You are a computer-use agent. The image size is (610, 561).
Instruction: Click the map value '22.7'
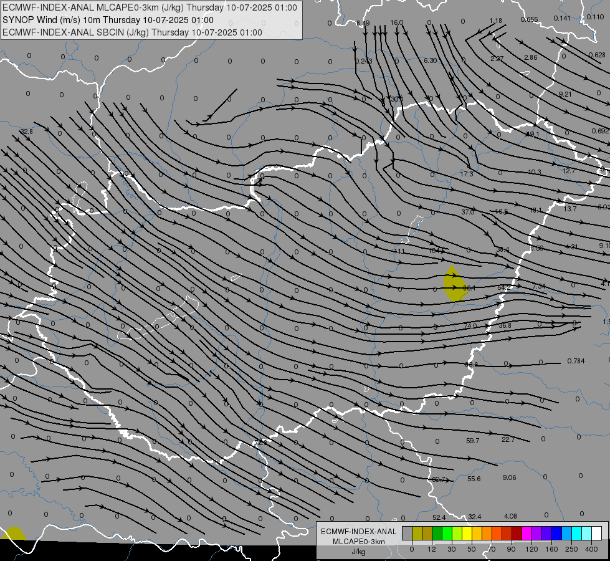point(508,439)
